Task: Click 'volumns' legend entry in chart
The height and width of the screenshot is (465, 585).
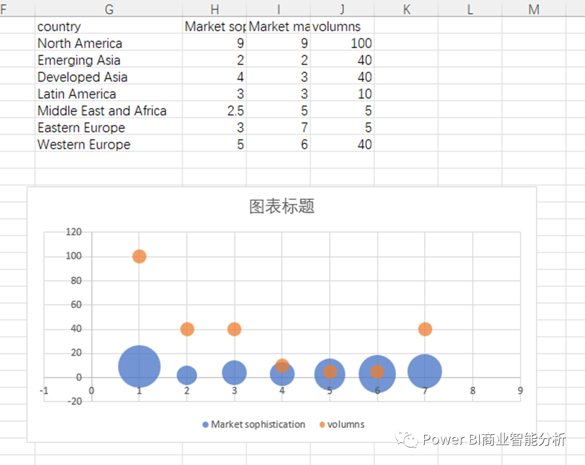Action: pos(342,424)
